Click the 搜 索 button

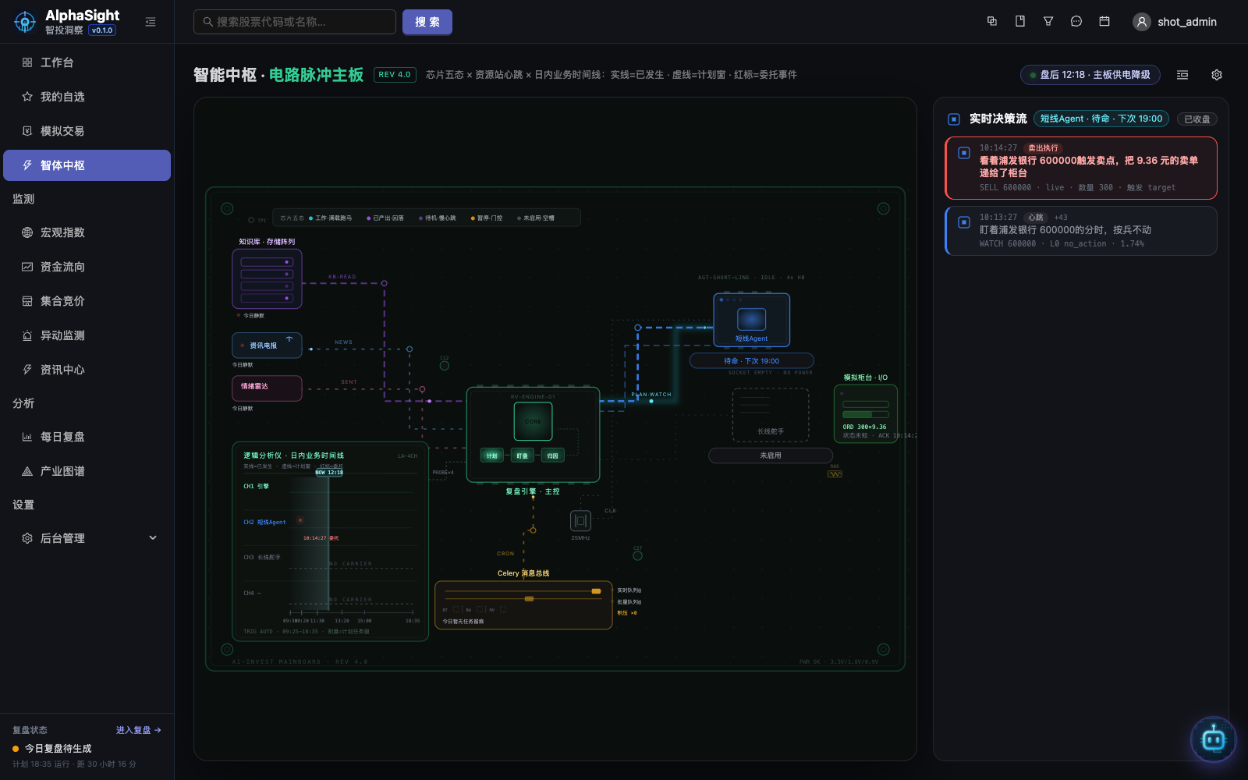tap(427, 22)
